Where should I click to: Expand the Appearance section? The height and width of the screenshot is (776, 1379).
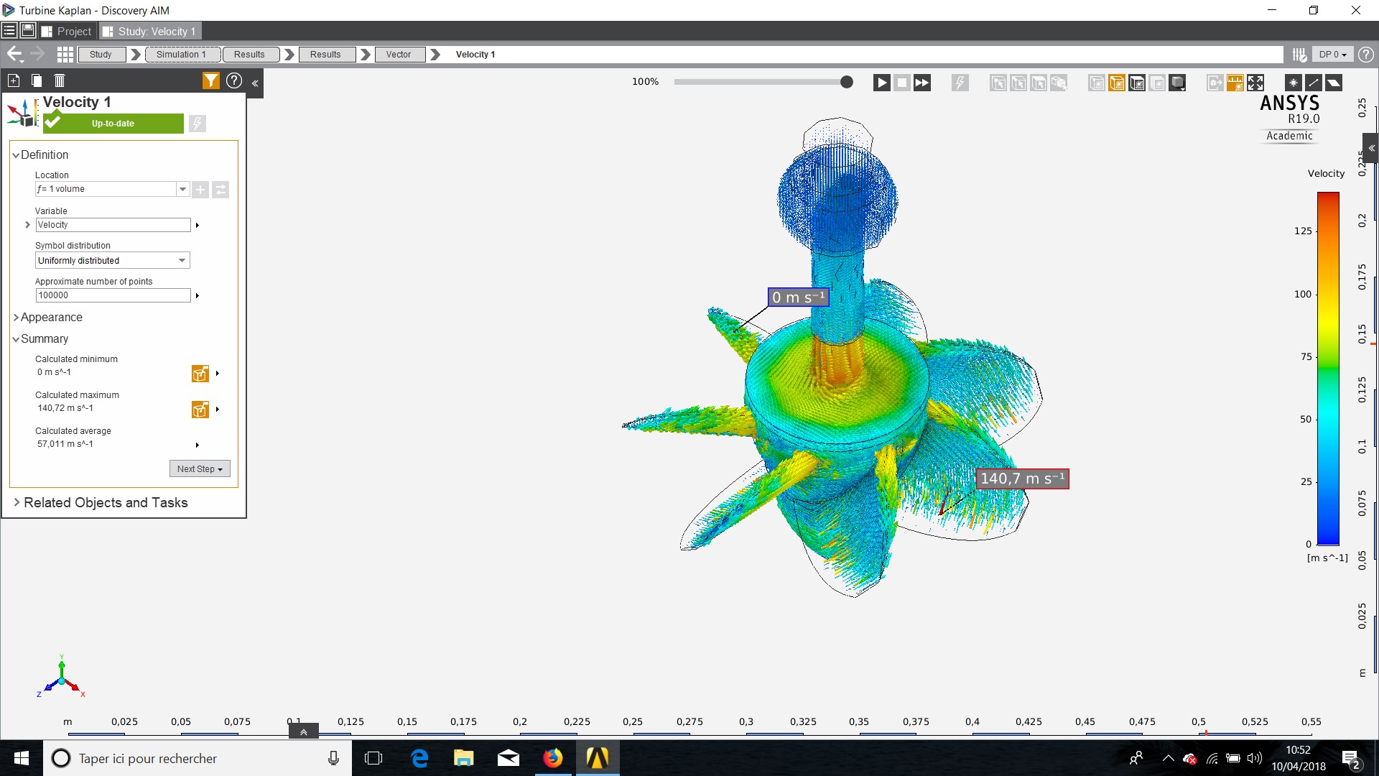click(x=51, y=318)
